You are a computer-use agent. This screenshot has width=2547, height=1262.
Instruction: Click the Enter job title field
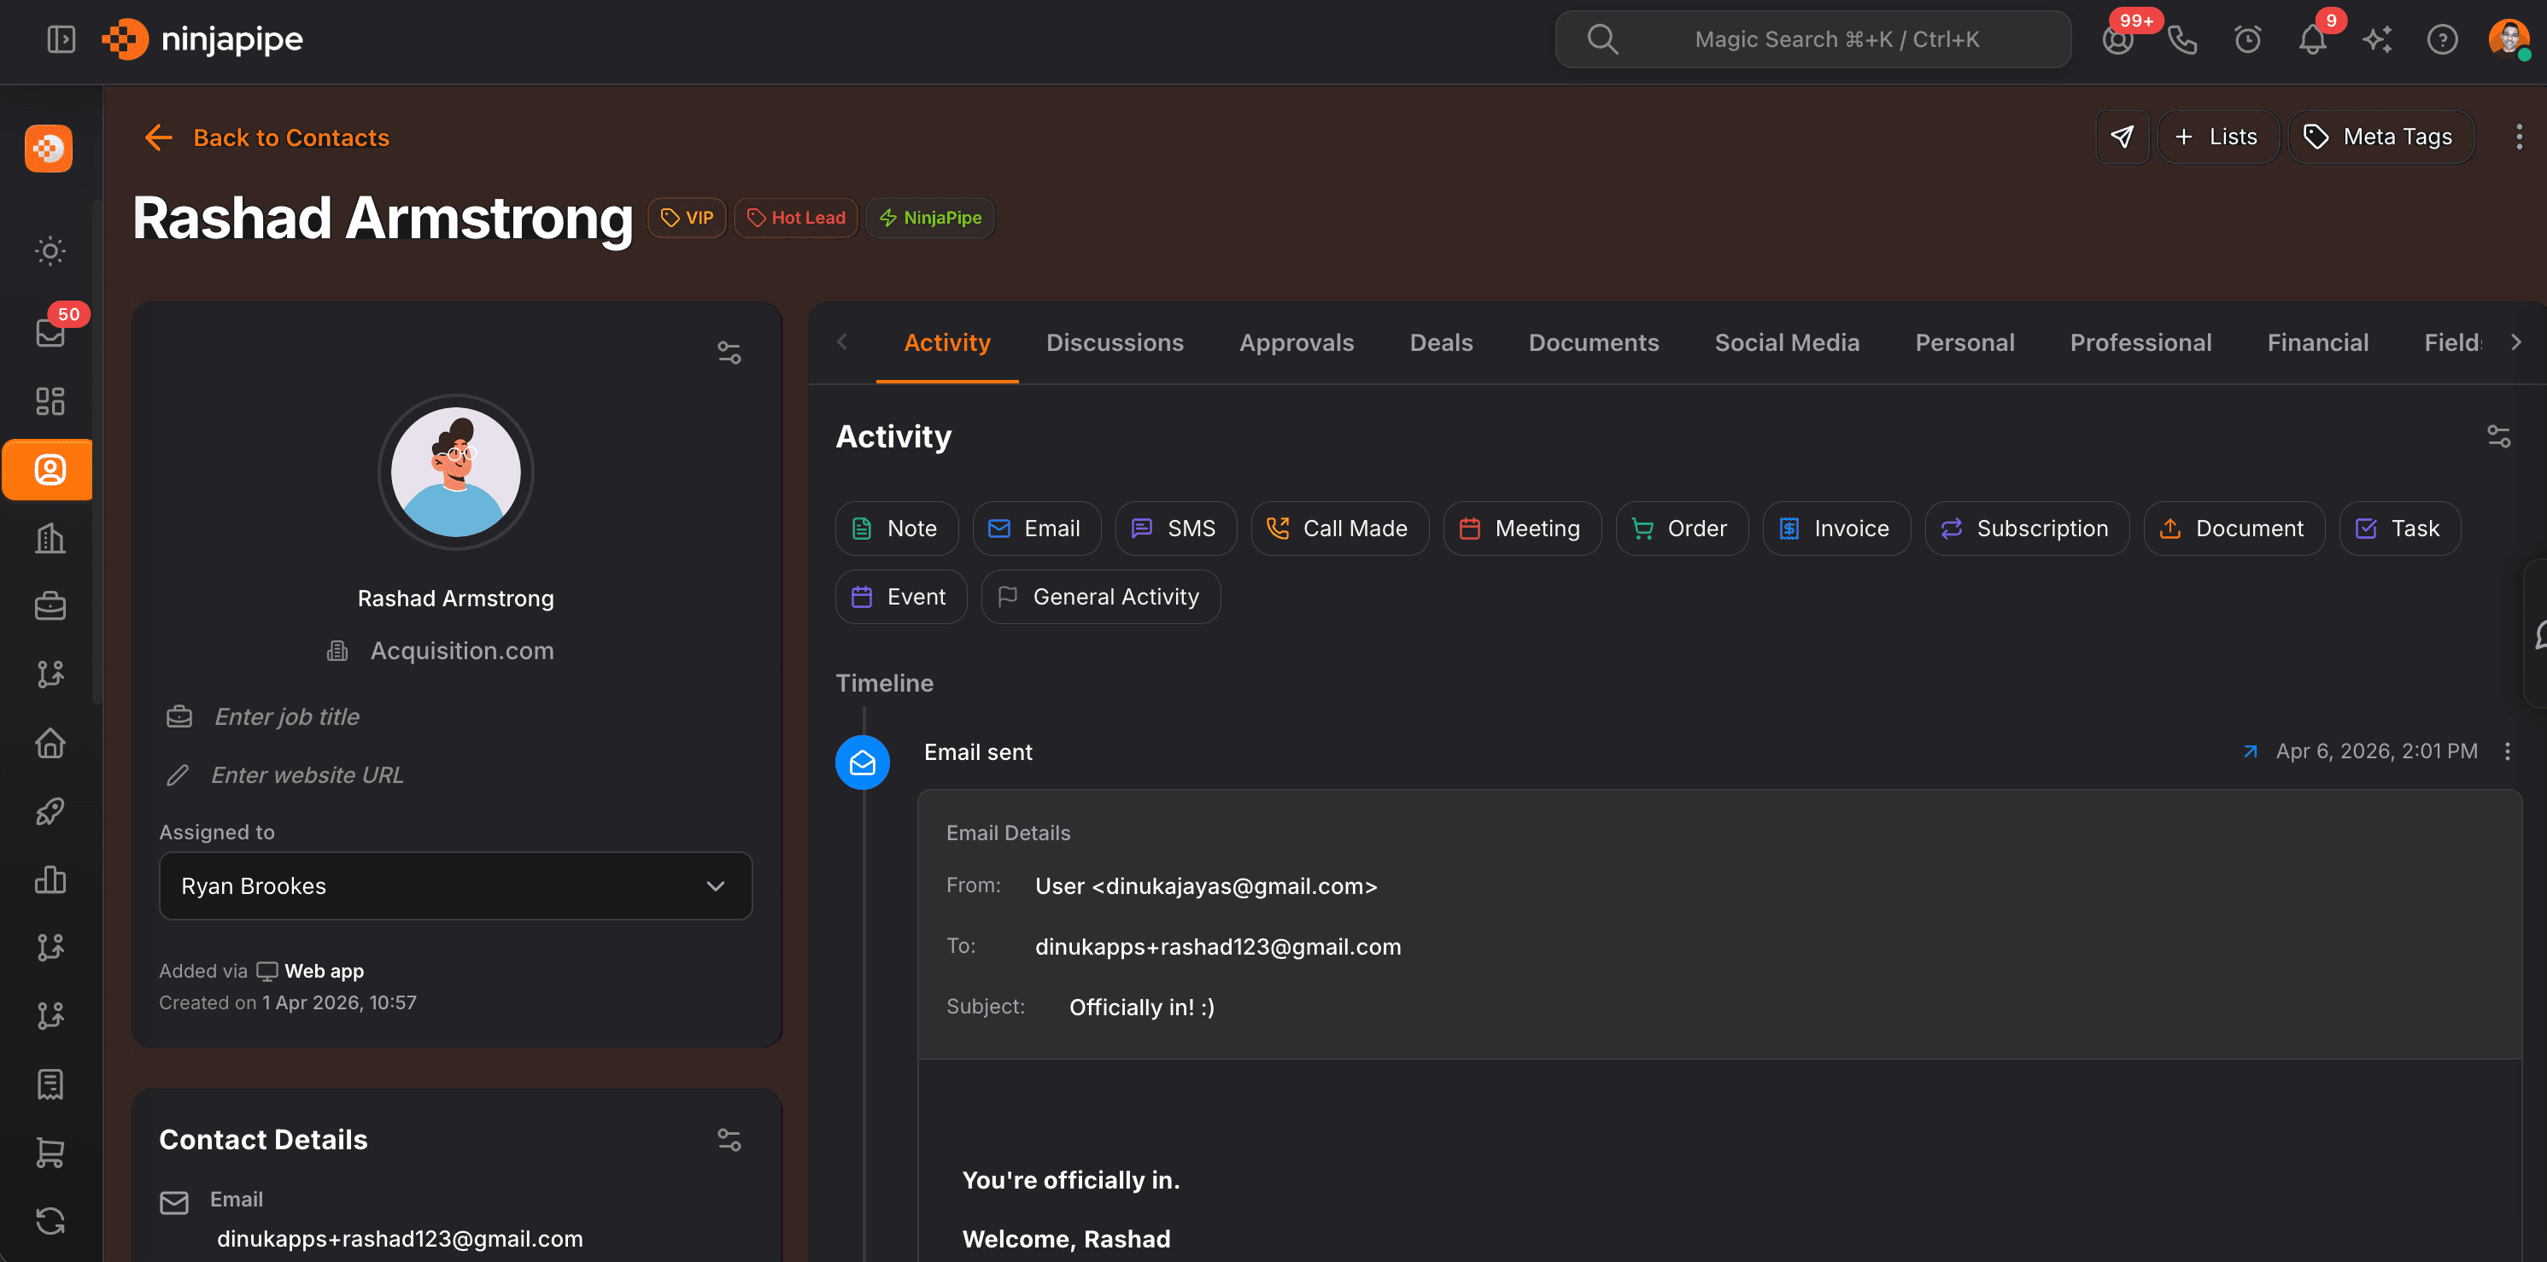287,716
